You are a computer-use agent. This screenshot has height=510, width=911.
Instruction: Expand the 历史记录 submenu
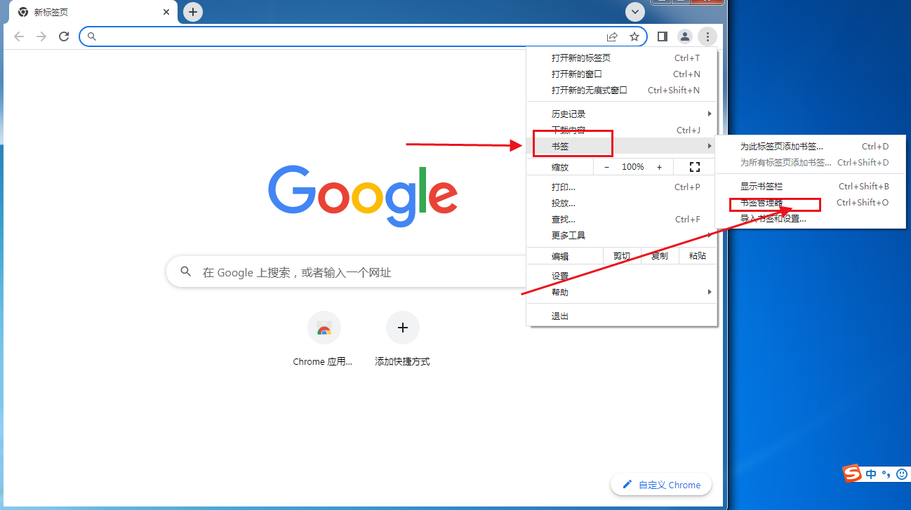coord(622,114)
